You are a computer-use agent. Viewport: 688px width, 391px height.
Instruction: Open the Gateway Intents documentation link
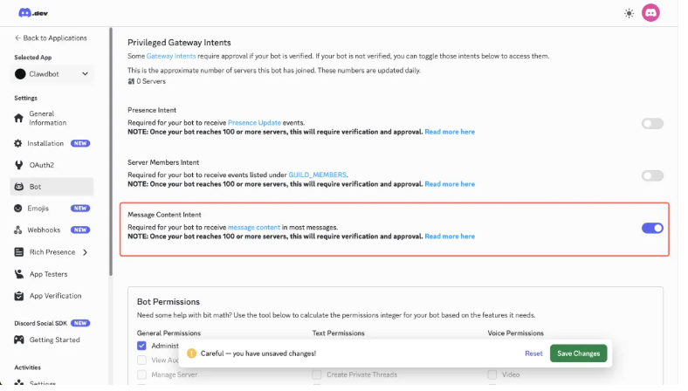coord(170,56)
